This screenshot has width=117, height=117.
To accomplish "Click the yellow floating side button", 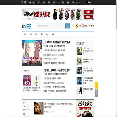I will (96, 85).
